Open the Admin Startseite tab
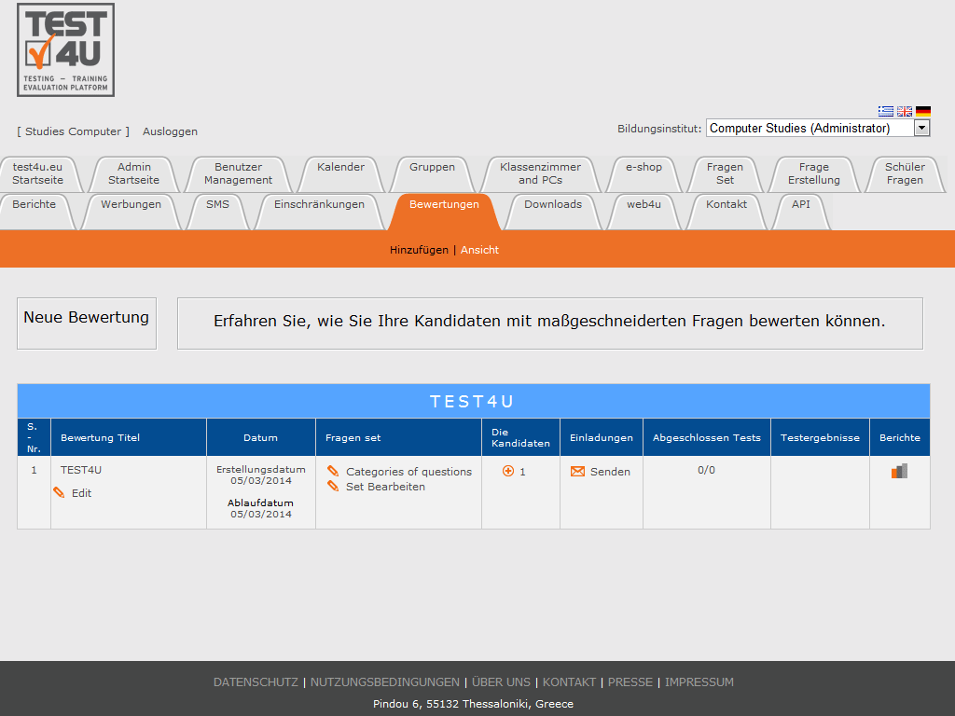 pos(134,173)
